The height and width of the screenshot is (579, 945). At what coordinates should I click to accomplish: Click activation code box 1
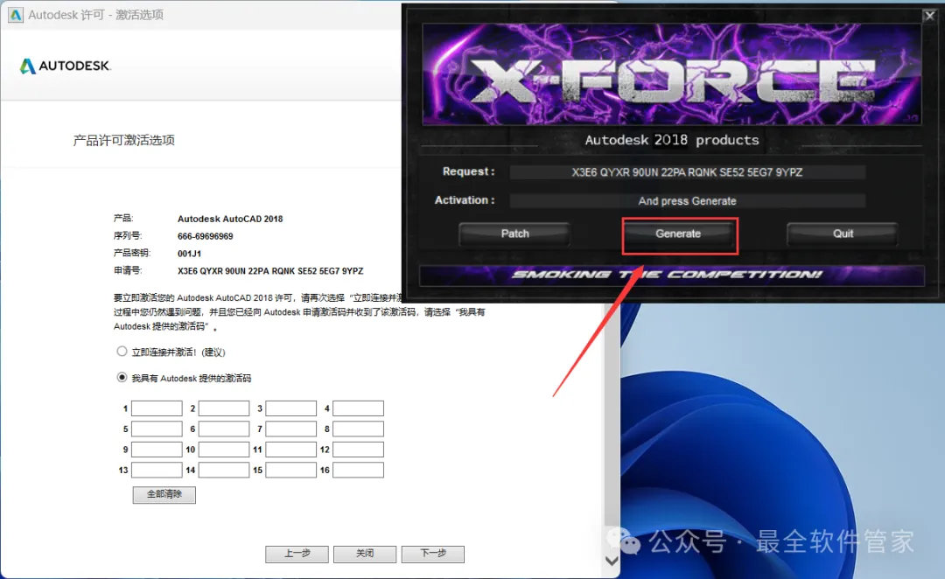pyautogui.click(x=157, y=408)
